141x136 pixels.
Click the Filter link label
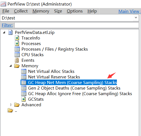pos(7,25)
